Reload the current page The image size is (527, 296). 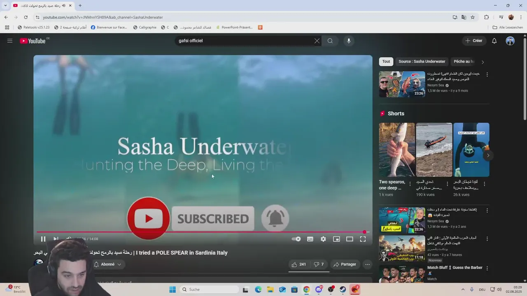[x=26, y=17]
